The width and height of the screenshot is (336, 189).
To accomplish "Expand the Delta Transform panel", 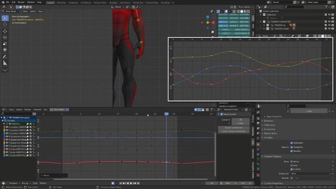I will [274, 117].
